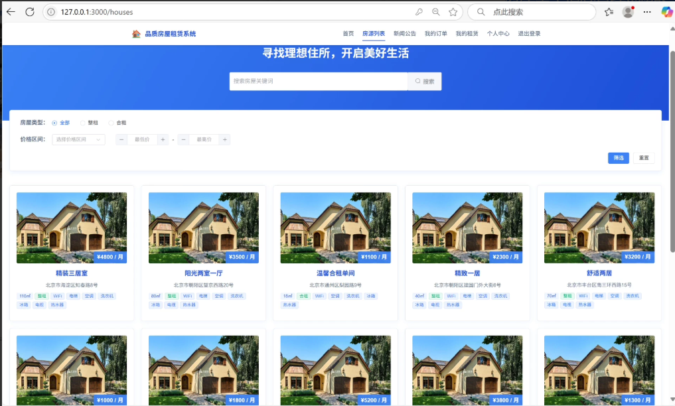Open the browser profile avatar
Viewport: 675px width, 406px height.
tap(628, 12)
